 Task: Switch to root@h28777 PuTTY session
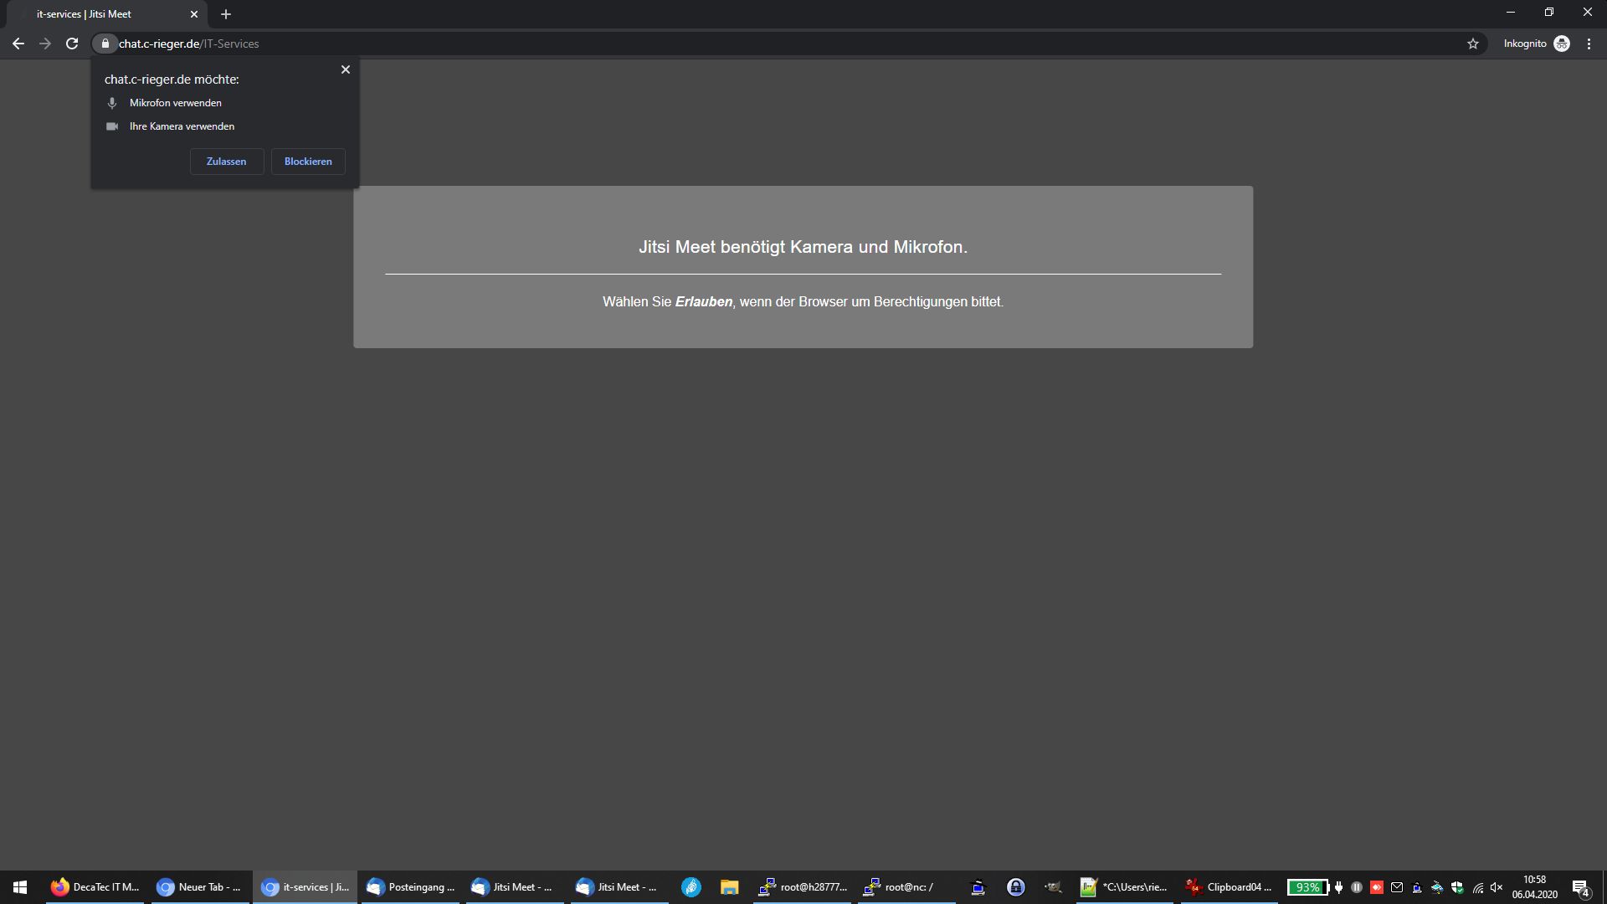pyautogui.click(x=802, y=887)
